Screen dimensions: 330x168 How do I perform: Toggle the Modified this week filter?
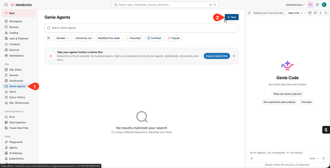109,38
